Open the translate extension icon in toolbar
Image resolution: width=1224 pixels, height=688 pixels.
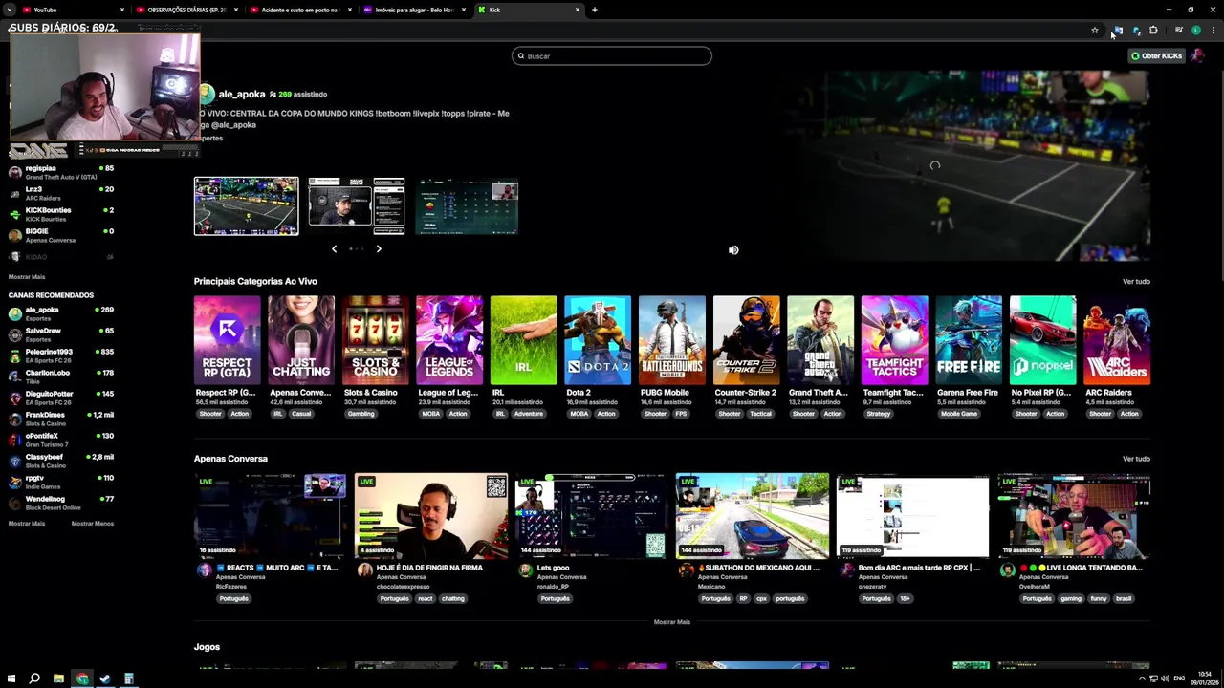1117,31
